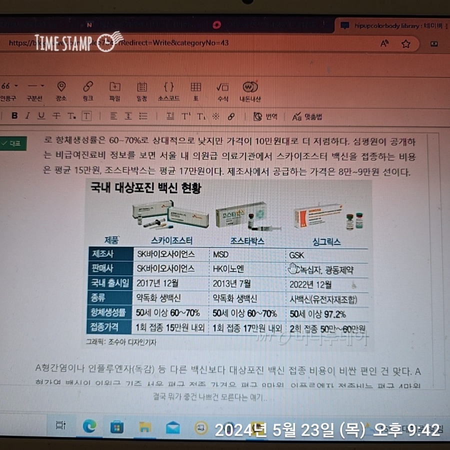Open the yellow round taskbar app icon
This screenshot has width=450, height=450.
201,428
